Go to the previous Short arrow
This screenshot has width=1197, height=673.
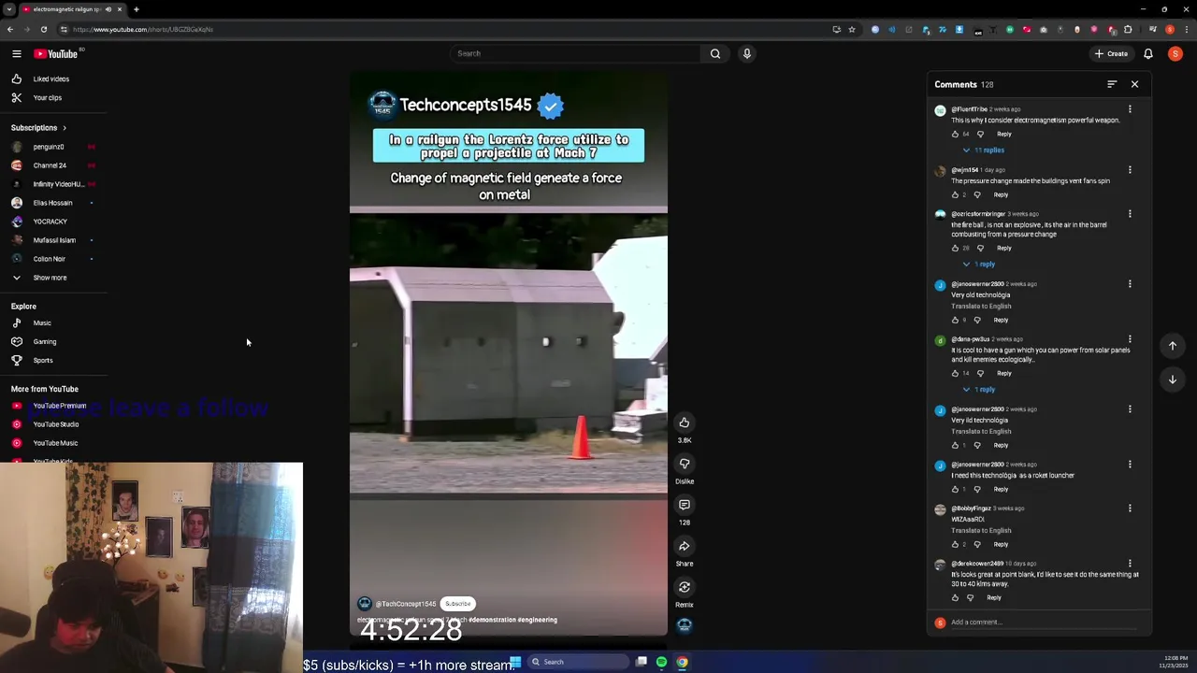[x=1172, y=346]
